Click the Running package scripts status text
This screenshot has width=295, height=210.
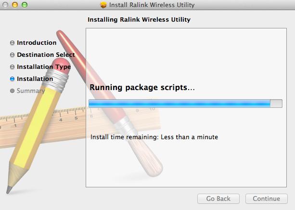click(x=142, y=88)
